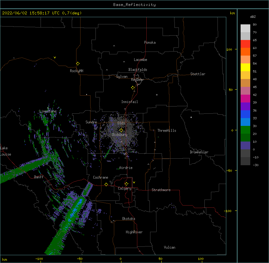This screenshot has height=263, width=269.
Task: Click the Okotoks town label
Action: [x=129, y=219]
